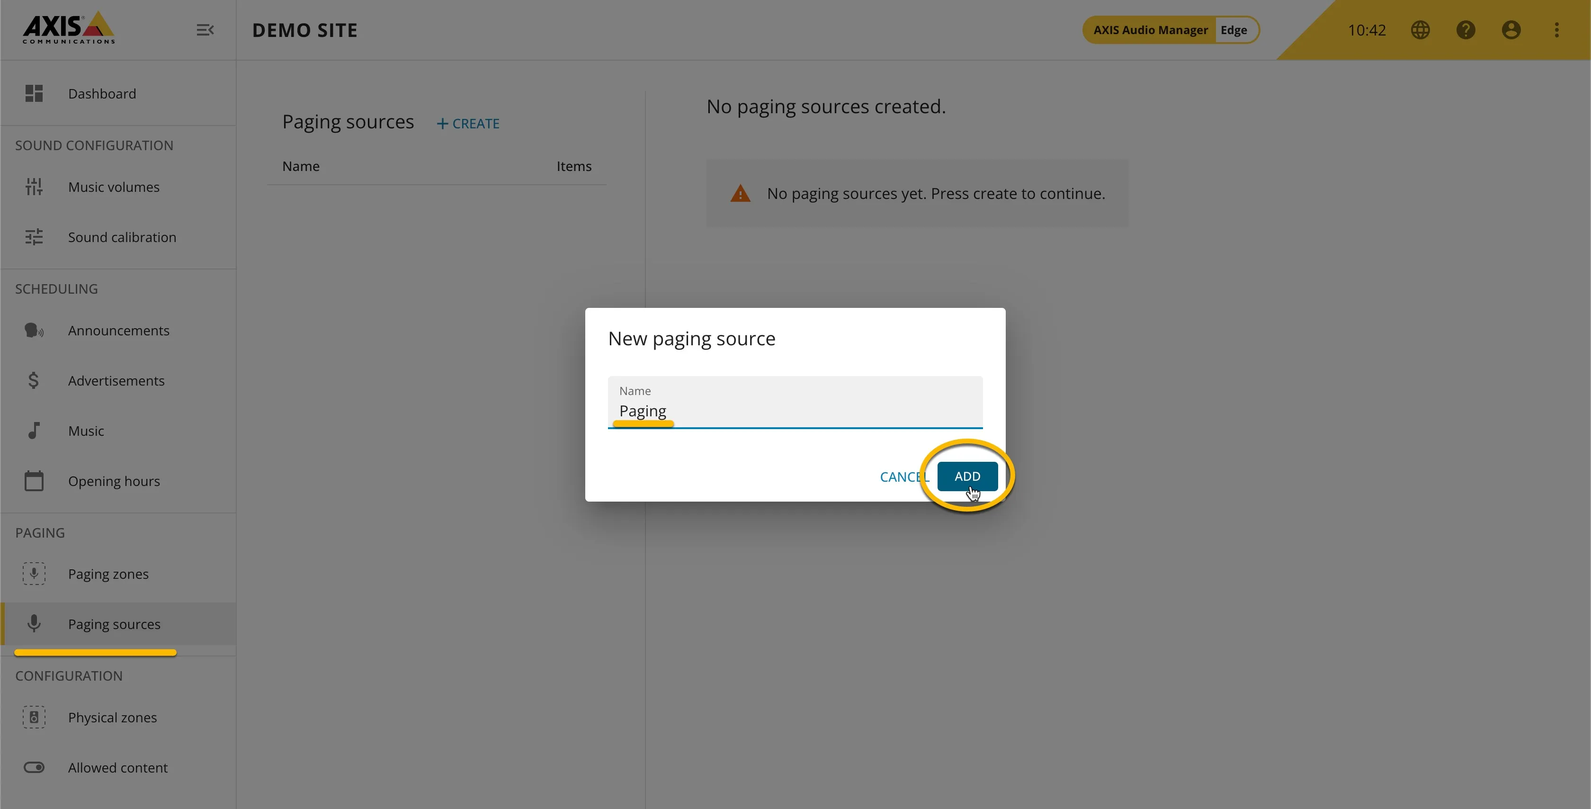
Task: Open the help question mark icon
Action: pyautogui.click(x=1466, y=30)
